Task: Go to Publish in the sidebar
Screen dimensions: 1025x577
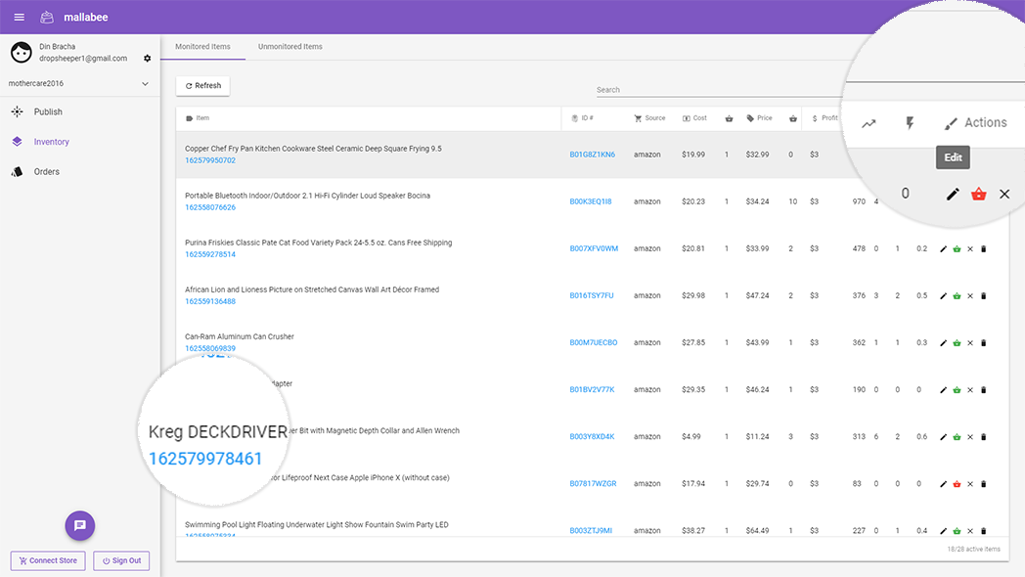Action: click(x=48, y=111)
